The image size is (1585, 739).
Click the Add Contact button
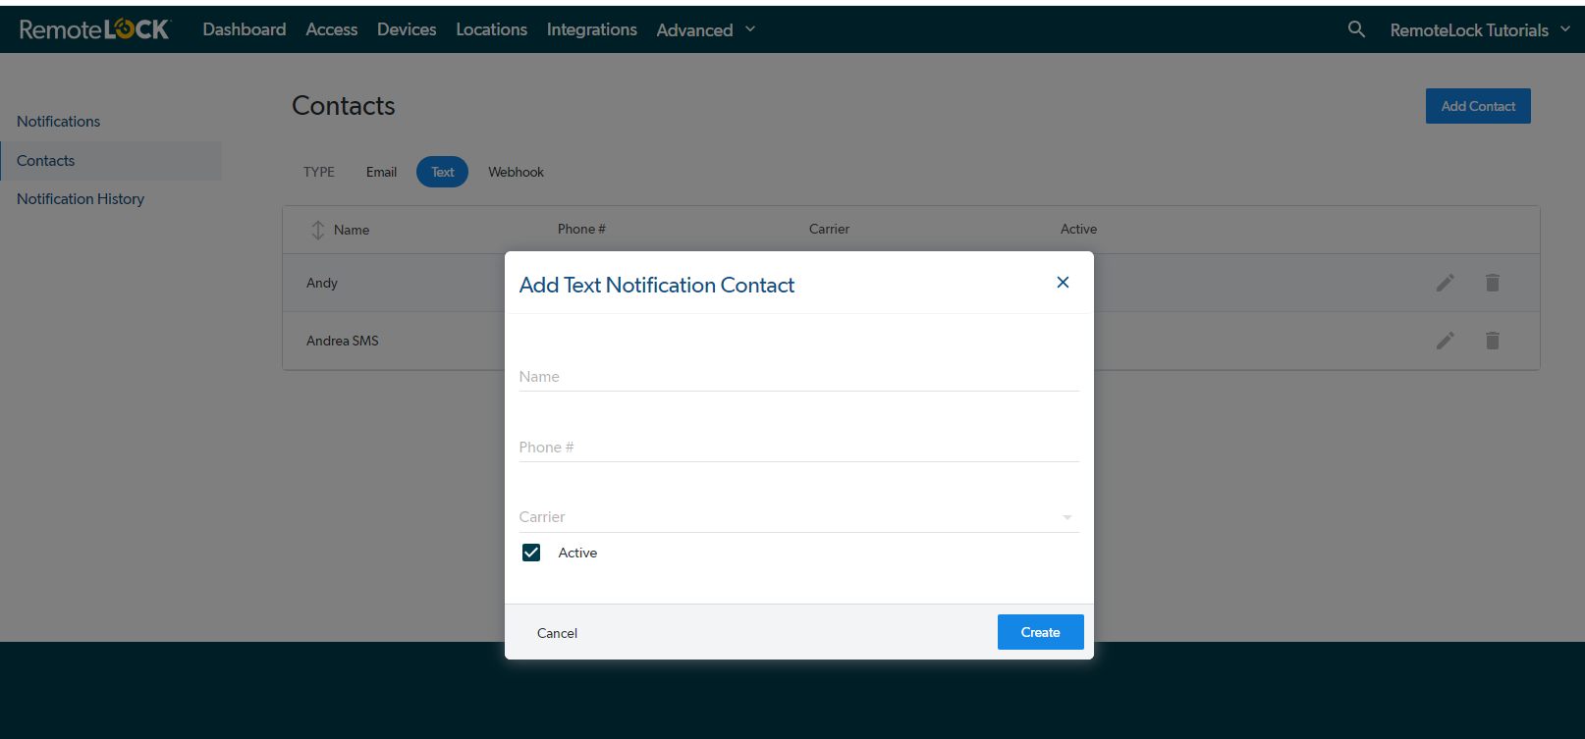[x=1478, y=106]
